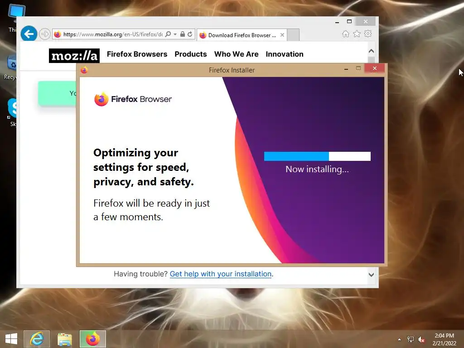Click the Internet Explorer forward arrow
Image resolution: width=464 pixels, height=348 pixels.
[x=45, y=34]
